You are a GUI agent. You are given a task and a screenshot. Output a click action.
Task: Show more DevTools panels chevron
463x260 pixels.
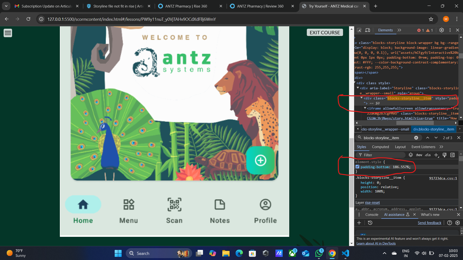[x=399, y=30]
